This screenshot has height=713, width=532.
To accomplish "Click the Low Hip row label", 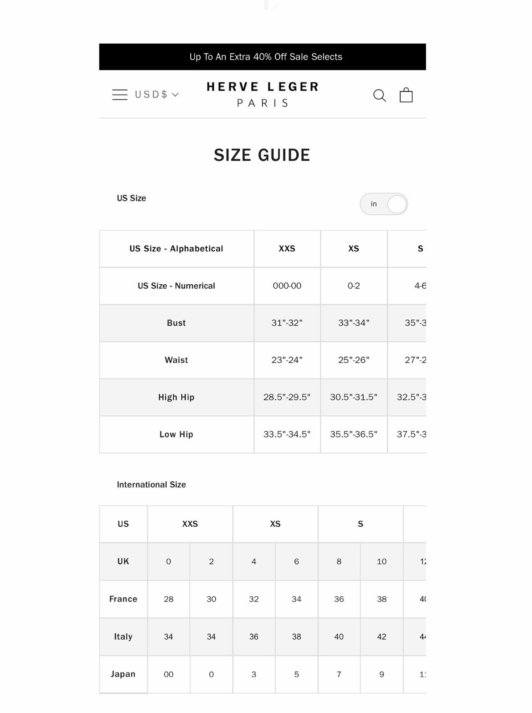I will pyautogui.click(x=176, y=434).
